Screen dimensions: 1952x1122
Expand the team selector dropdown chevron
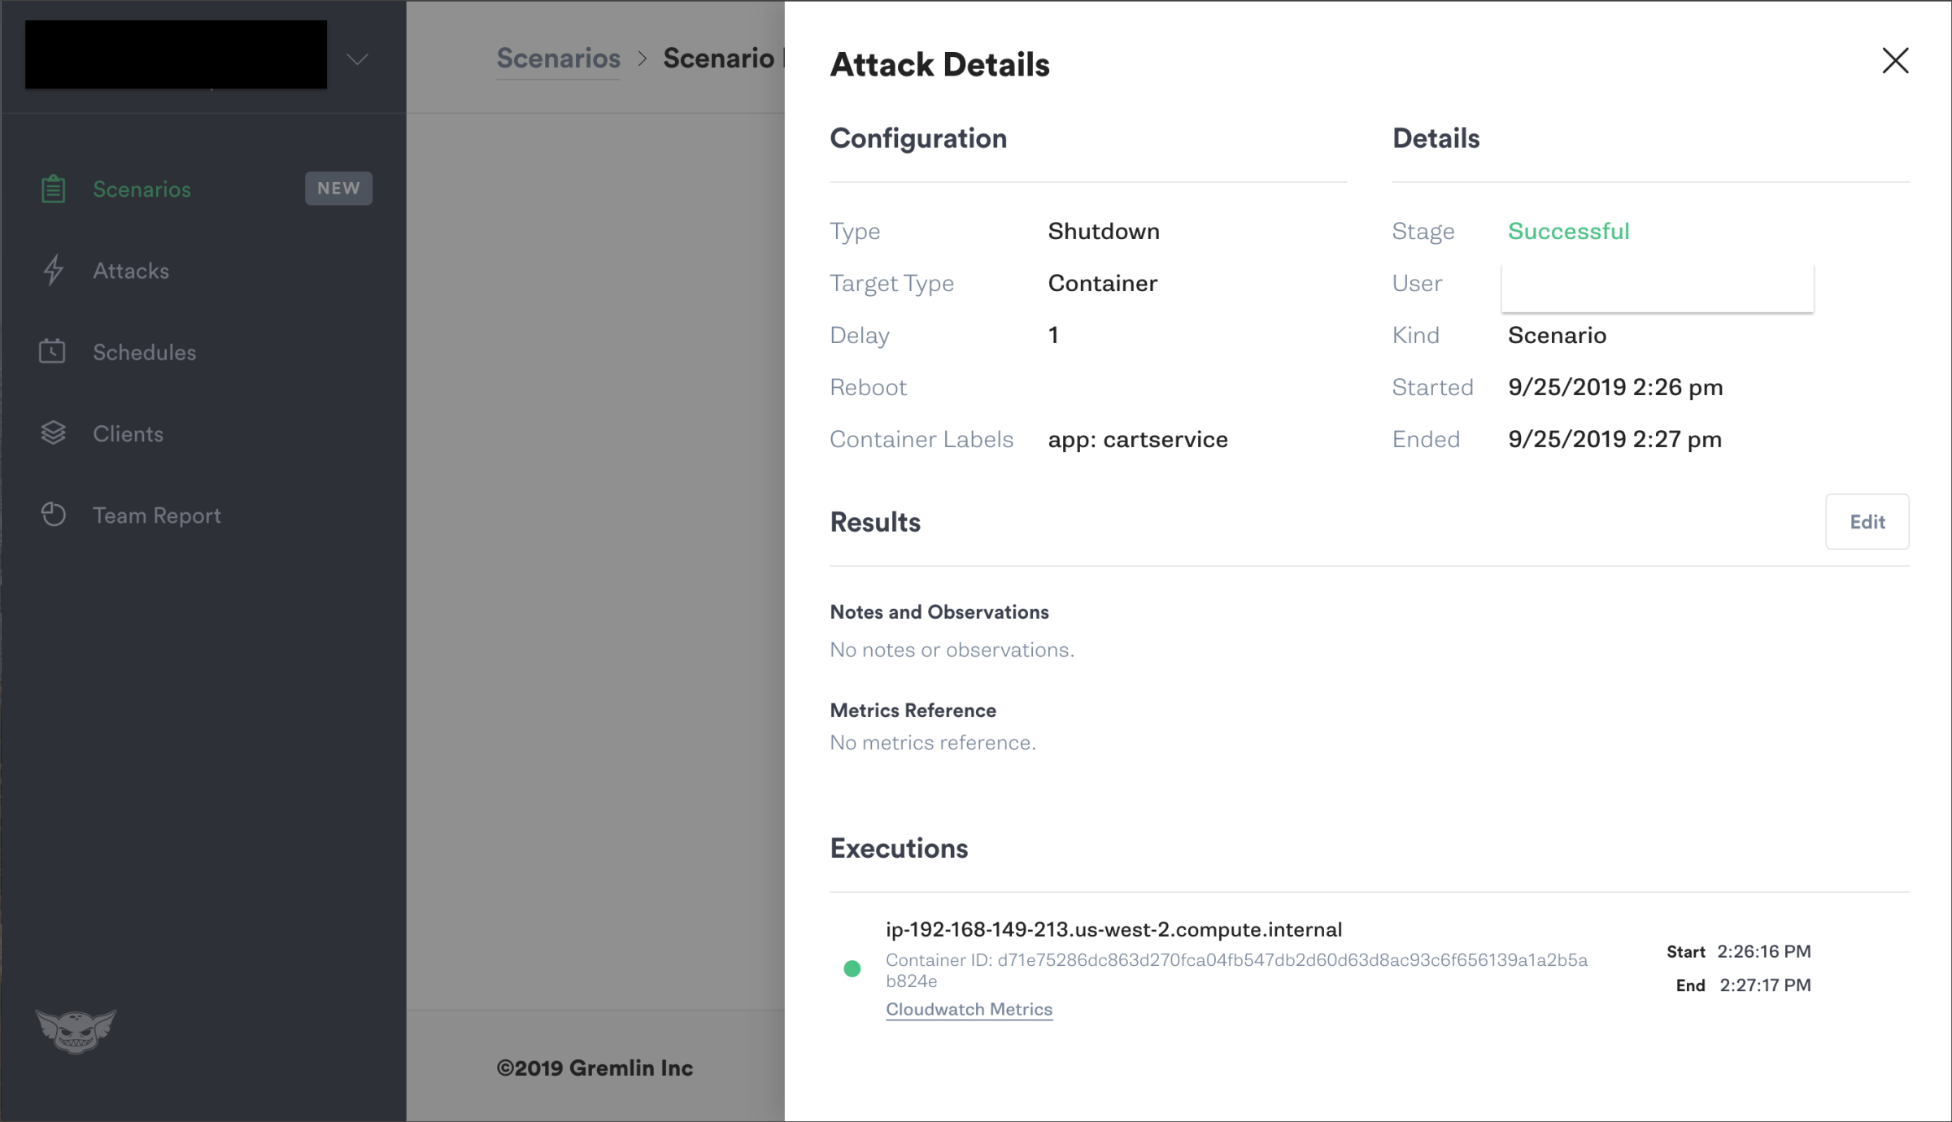(x=357, y=59)
